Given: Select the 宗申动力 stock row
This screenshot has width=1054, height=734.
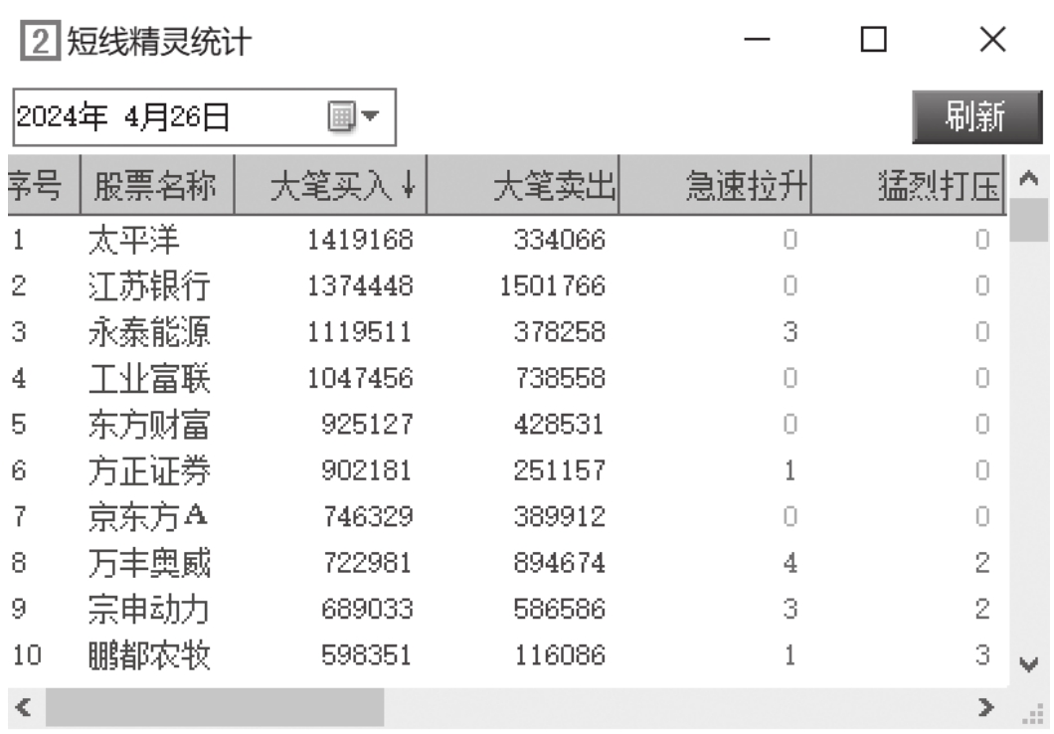Looking at the screenshot, I should (x=507, y=609).
